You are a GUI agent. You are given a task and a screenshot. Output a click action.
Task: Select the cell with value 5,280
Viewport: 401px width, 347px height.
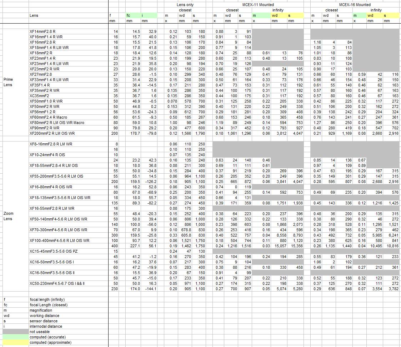pyautogui.click(x=295, y=289)
